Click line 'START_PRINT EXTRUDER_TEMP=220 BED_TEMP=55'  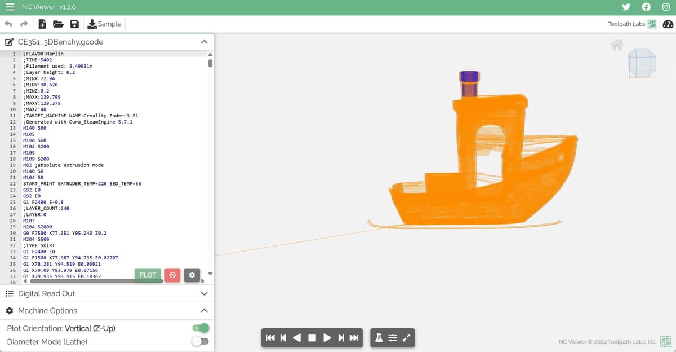(x=82, y=184)
